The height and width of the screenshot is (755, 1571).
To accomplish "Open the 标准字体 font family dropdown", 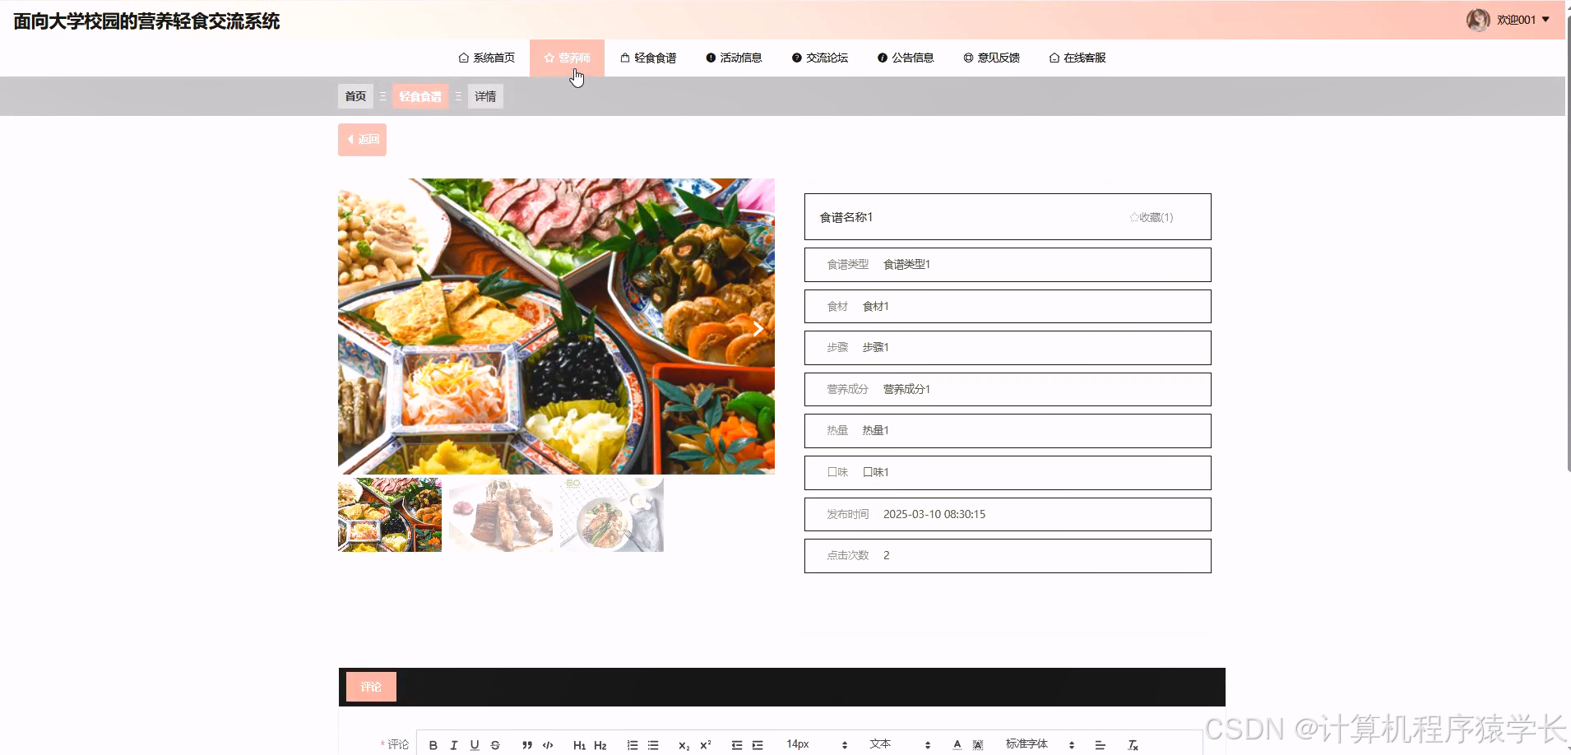I will click(x=1028, y=744).
